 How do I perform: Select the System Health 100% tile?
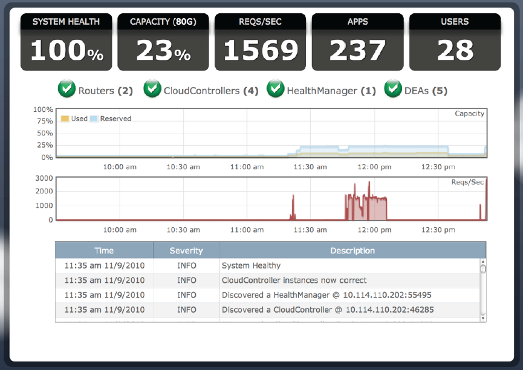66,42
